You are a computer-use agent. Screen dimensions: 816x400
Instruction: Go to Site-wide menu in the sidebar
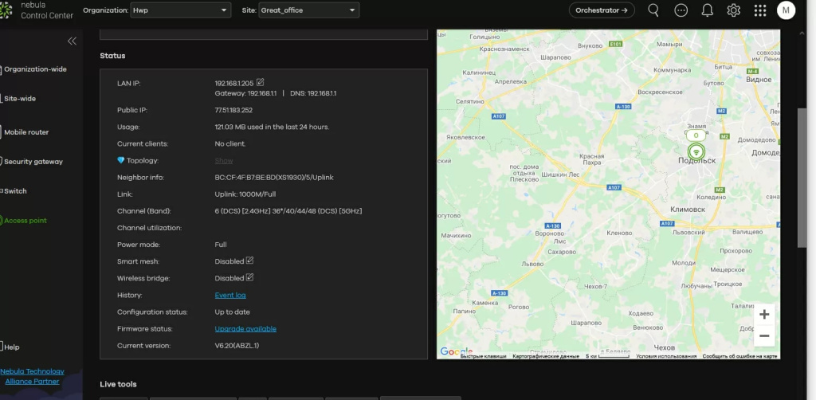[20, 99]
